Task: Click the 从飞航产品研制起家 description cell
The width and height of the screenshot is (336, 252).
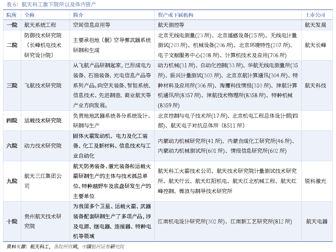Action: coord(112,85)
